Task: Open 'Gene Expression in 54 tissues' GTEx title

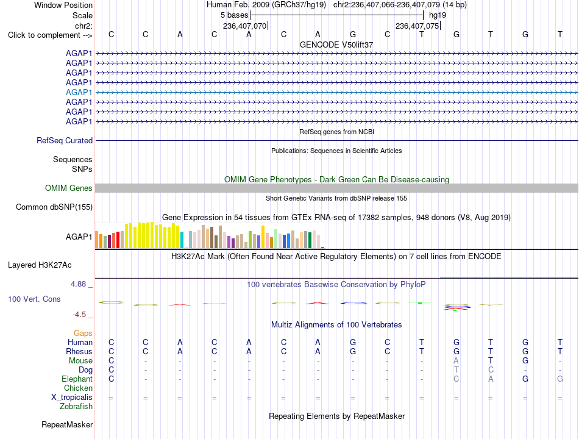Action: [336, 217]
